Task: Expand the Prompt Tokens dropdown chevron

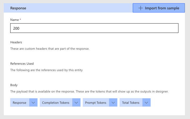Action: pyautogui.click(x=113, y=102)
